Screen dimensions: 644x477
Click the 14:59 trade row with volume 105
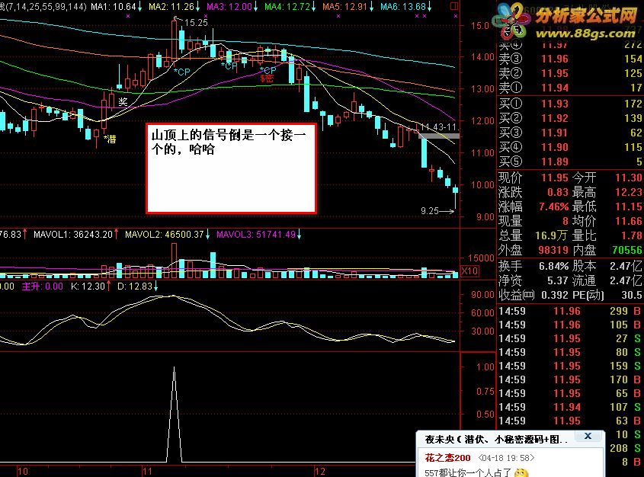pyautogui.click(x=571, y=325)
